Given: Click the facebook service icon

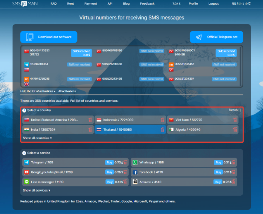Looking at the screenshot, I should coord(135,172).
